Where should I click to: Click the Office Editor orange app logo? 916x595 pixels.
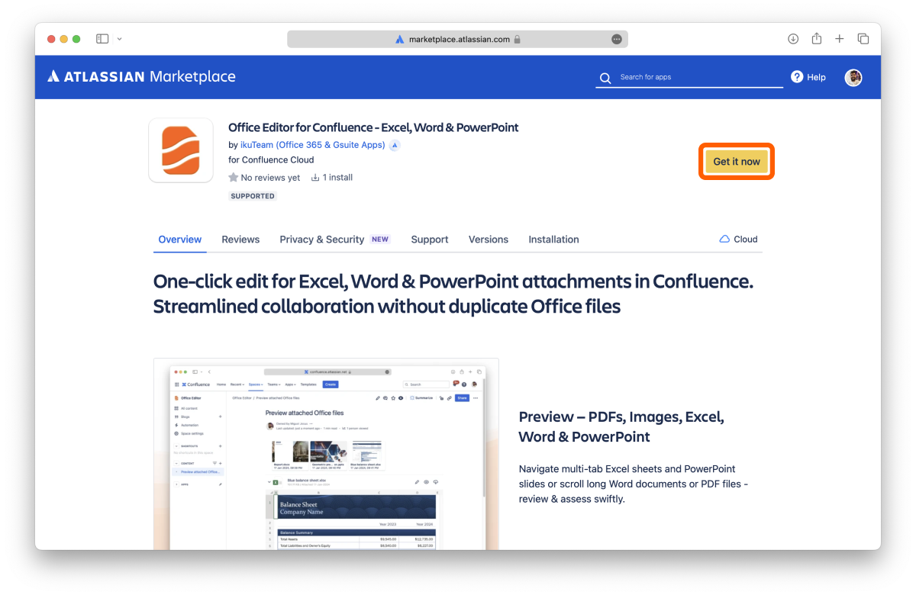(181, 150)
